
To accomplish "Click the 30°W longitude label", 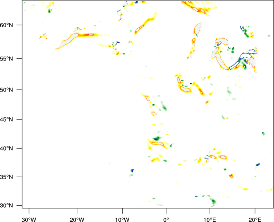I will pos(29,220).
